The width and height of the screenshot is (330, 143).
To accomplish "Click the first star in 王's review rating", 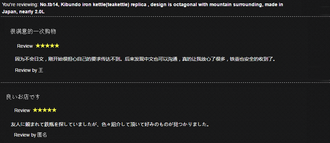I will [x=38, y=46].
